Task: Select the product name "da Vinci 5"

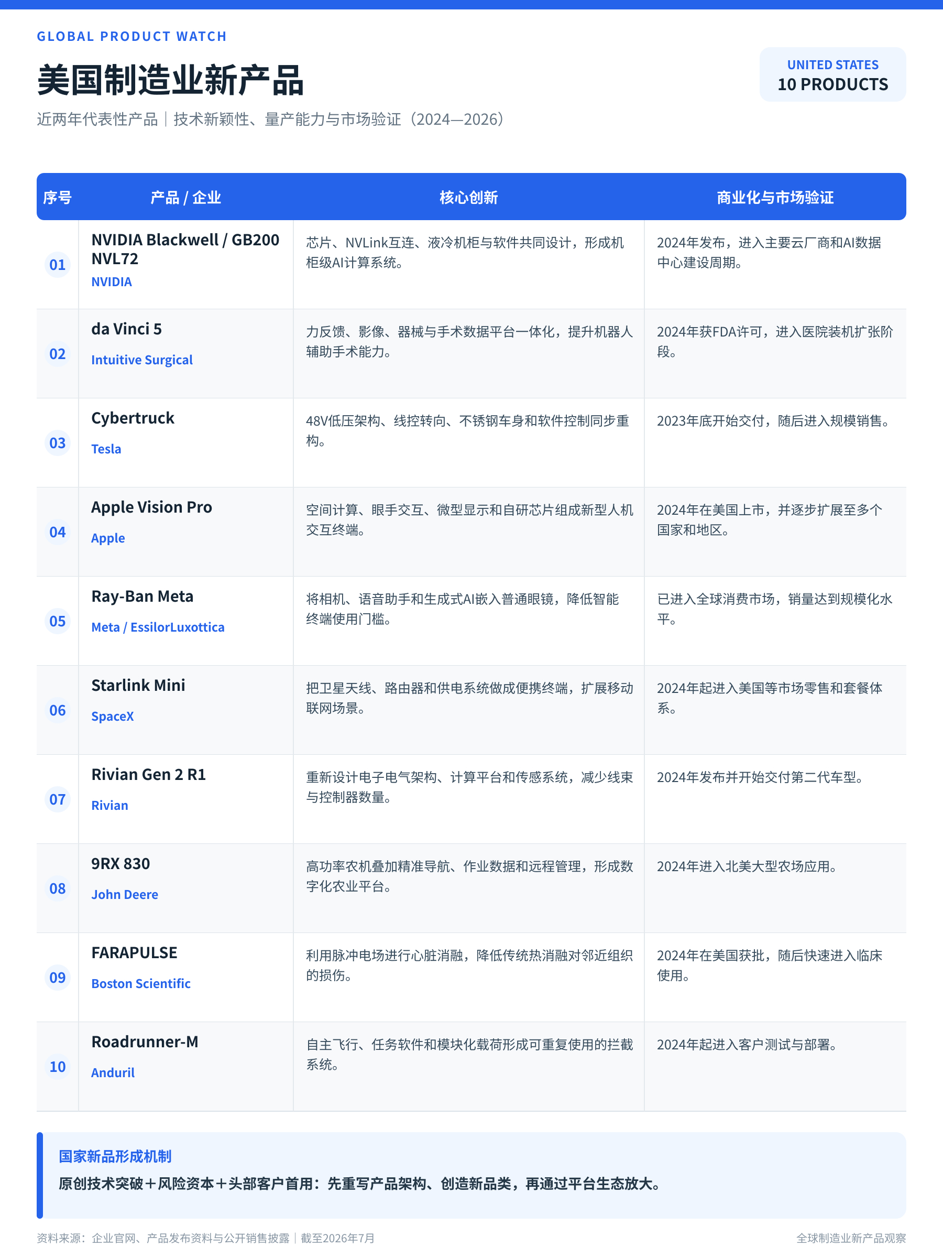Action: (x=127, y=329)
